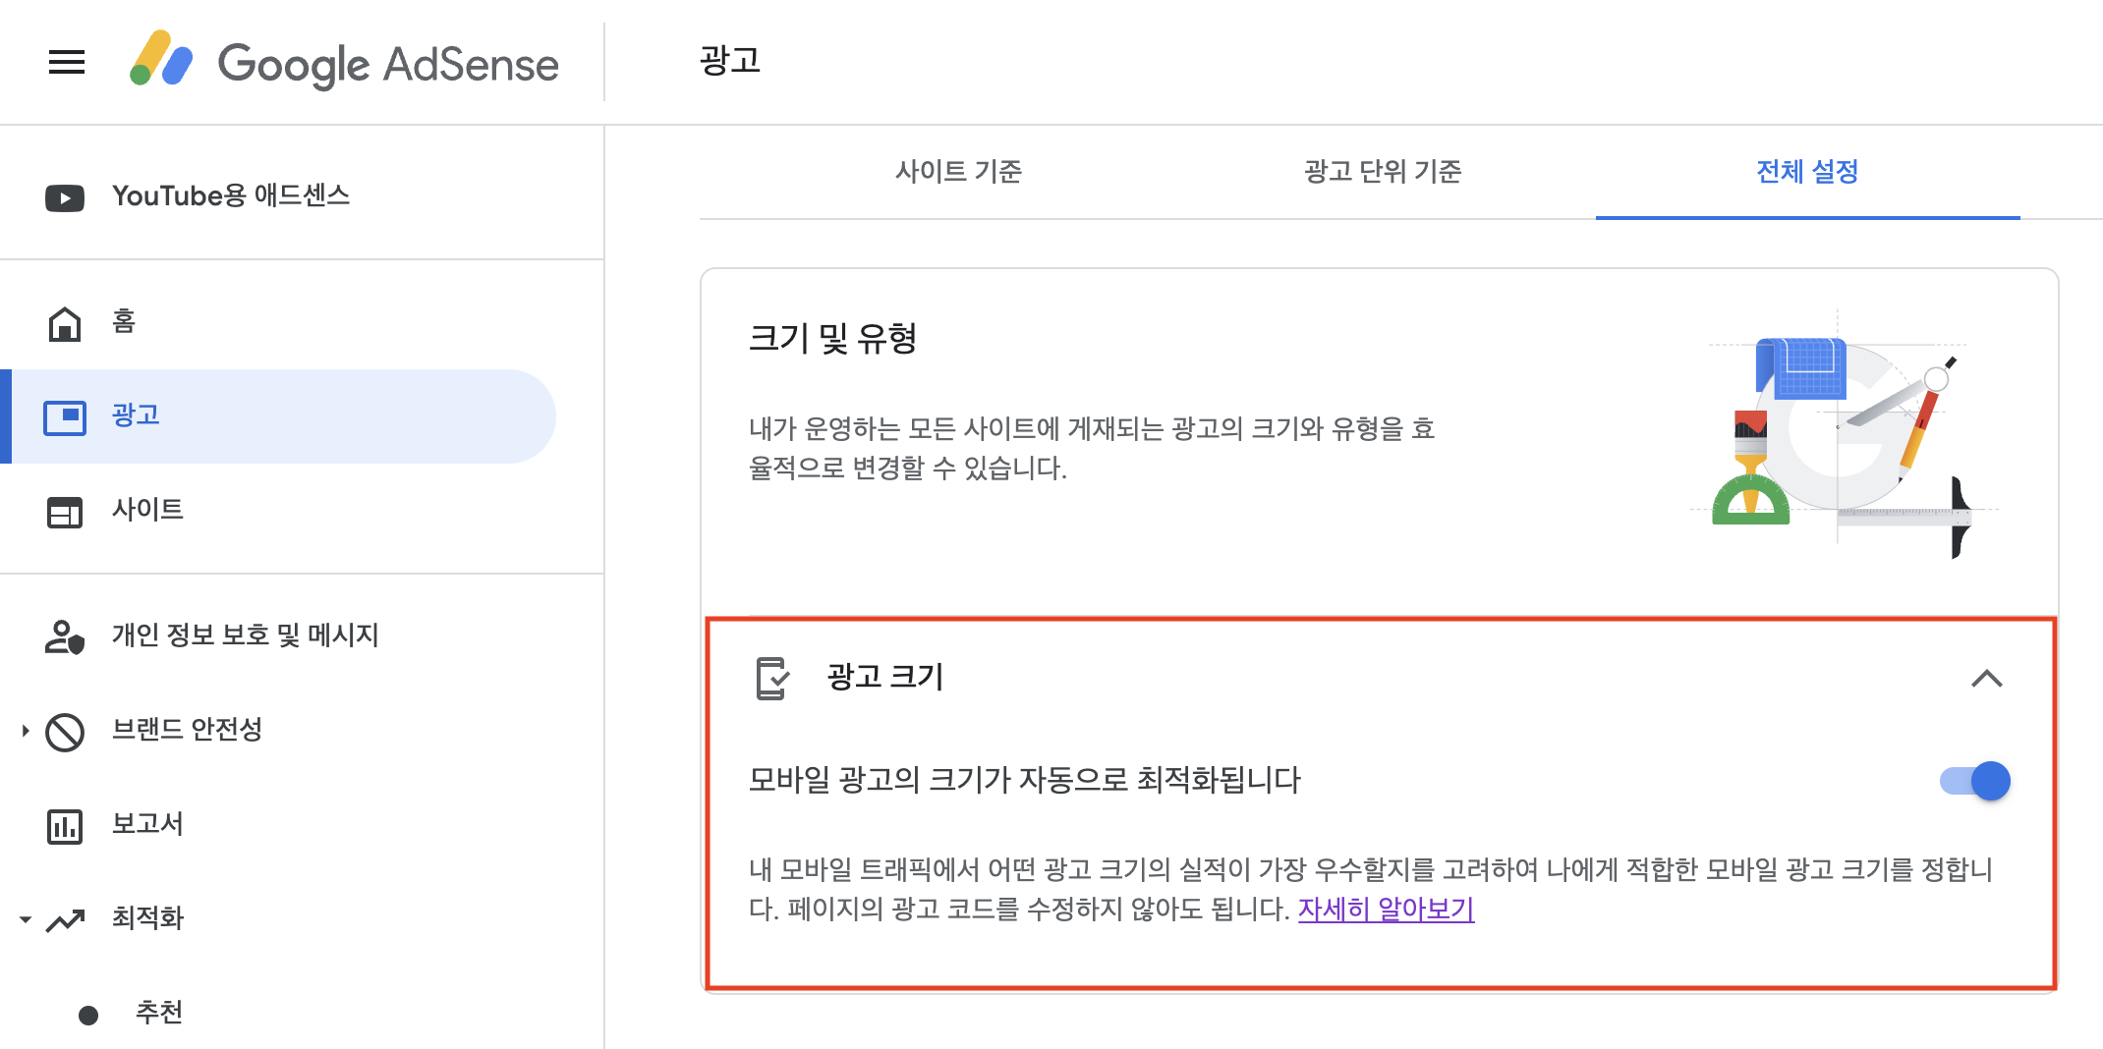Click the Google AdSense logo
The image size is (2103, 1049).
tap(344, 63)
